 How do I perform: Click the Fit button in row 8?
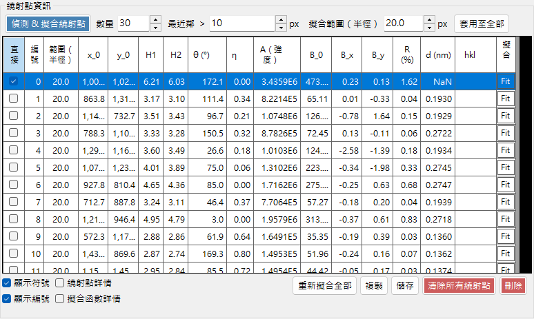tap(506, 219)
